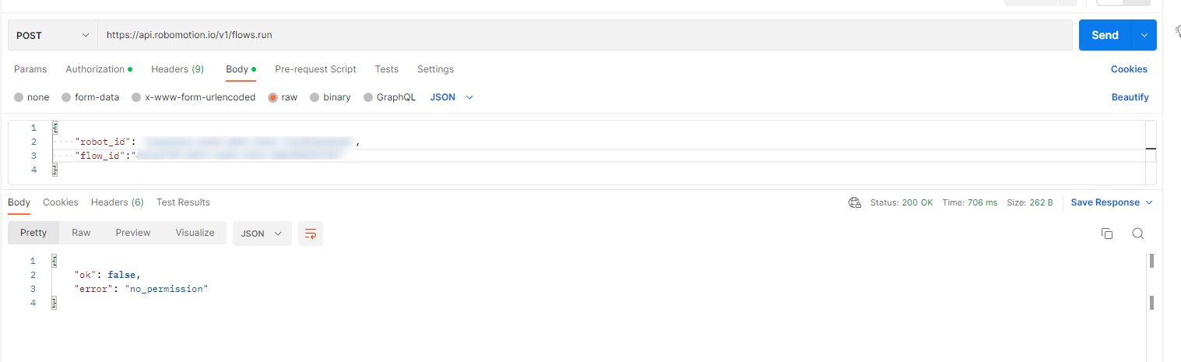Click the "ok": false response line
The image size is (1181, 362).
107,275
